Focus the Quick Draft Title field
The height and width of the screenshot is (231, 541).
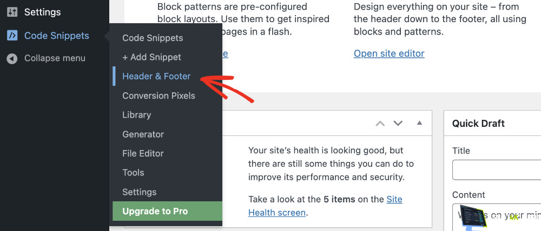coord(496,169)
